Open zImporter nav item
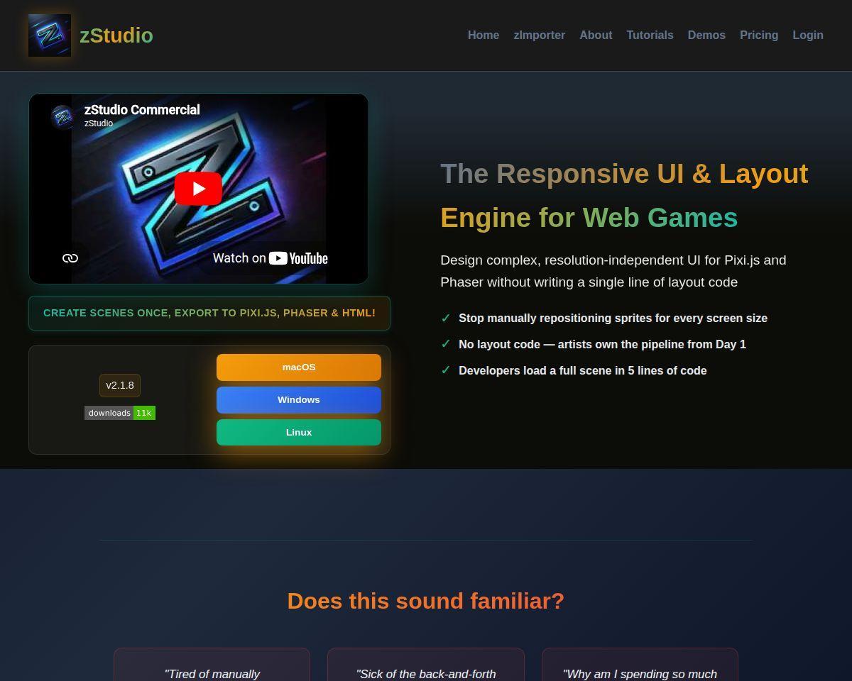Screen dimensions: 852x681 coord(540,35)
